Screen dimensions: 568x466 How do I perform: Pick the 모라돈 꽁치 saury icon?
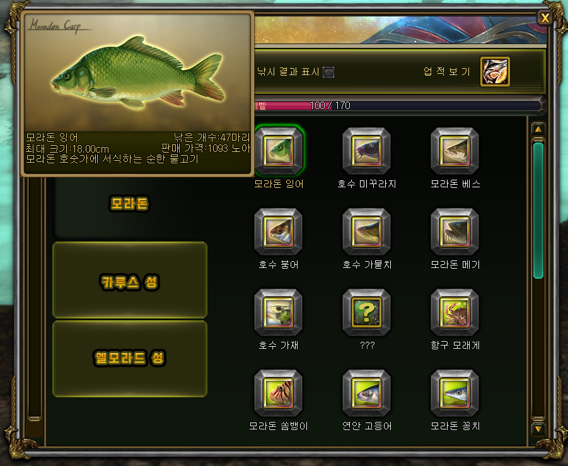pos(455,393)
